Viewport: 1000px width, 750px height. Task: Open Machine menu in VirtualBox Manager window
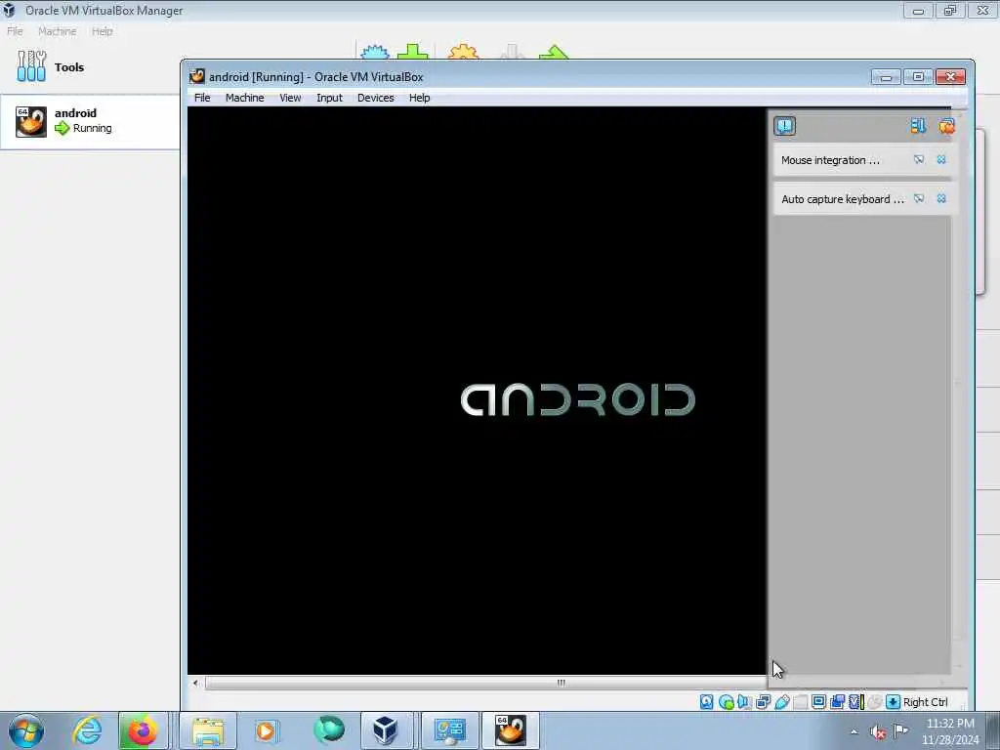coord(57,31)
